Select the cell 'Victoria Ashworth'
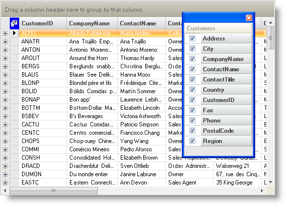The image size is (285, 205). pos(141,116)
